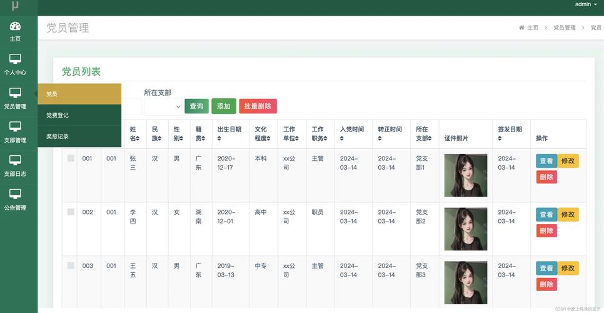The width and height of the screenshot is (604, 313).
Task: Sort by 签发日期 column arrows
Action: pyautogui.click(x=500, y=138)
